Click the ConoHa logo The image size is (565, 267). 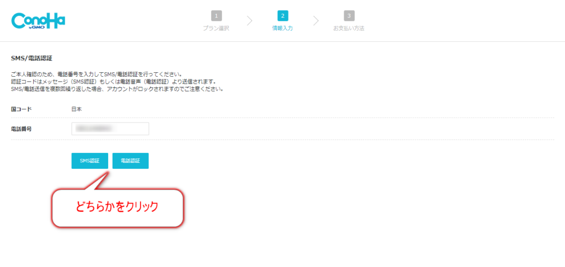[38, 21]
